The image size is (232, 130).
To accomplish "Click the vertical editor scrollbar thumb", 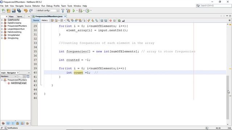I will click(x=228, y=97).
